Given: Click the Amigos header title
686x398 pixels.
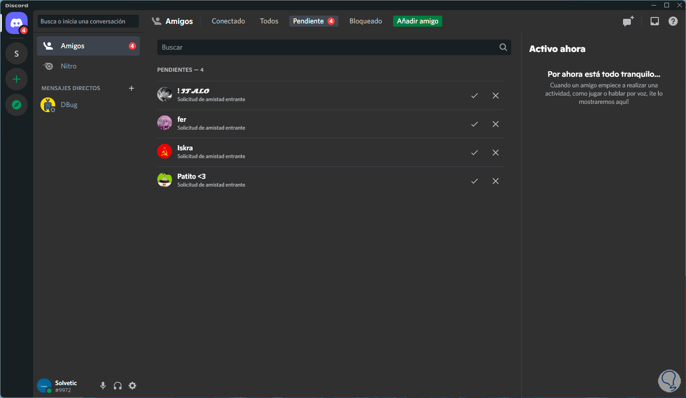Looking at the screenshot, I should click(179, 21).
